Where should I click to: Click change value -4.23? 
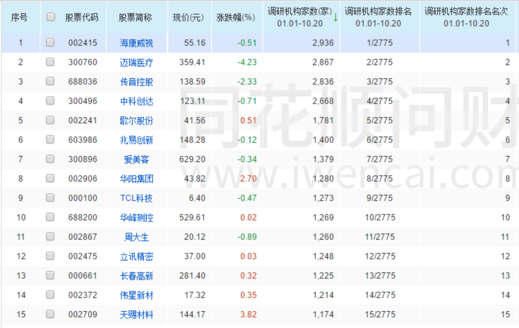coord(247,62)
